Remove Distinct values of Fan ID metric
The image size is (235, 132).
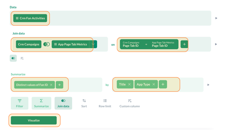tap(51, 85)
